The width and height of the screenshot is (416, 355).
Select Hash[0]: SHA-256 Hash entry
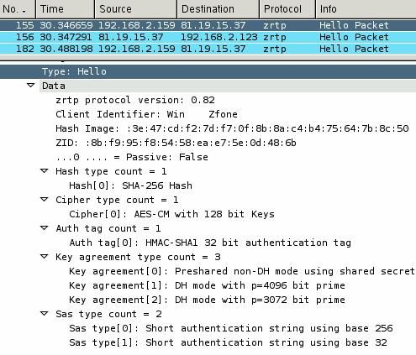[130, 185]
